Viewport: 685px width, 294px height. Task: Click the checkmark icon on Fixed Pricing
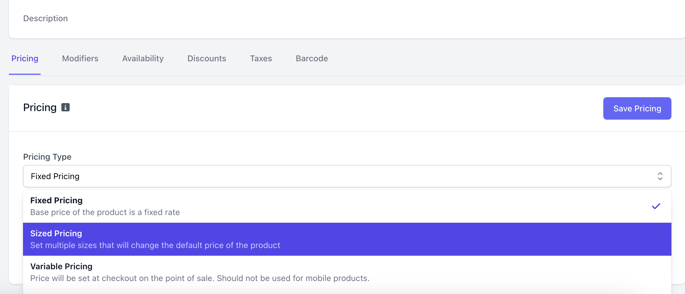click(656, 206)
